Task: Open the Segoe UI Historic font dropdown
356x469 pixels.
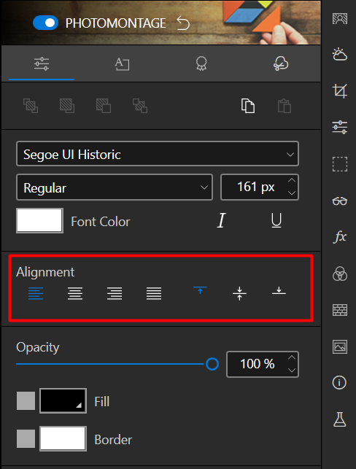Action: pos(158,154)
